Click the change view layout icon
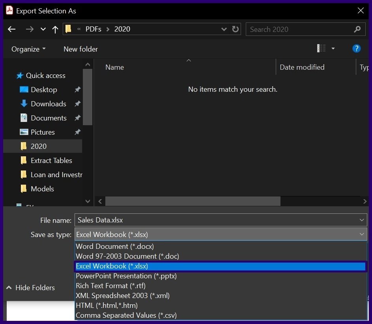 pyautogui.click(x=322, y=49)
